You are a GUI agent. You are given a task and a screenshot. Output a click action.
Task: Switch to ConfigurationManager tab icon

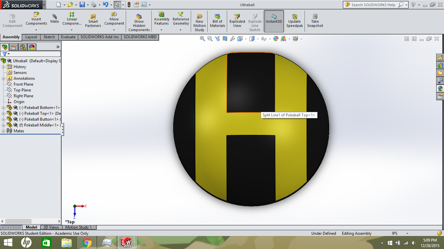coord(23,47)
